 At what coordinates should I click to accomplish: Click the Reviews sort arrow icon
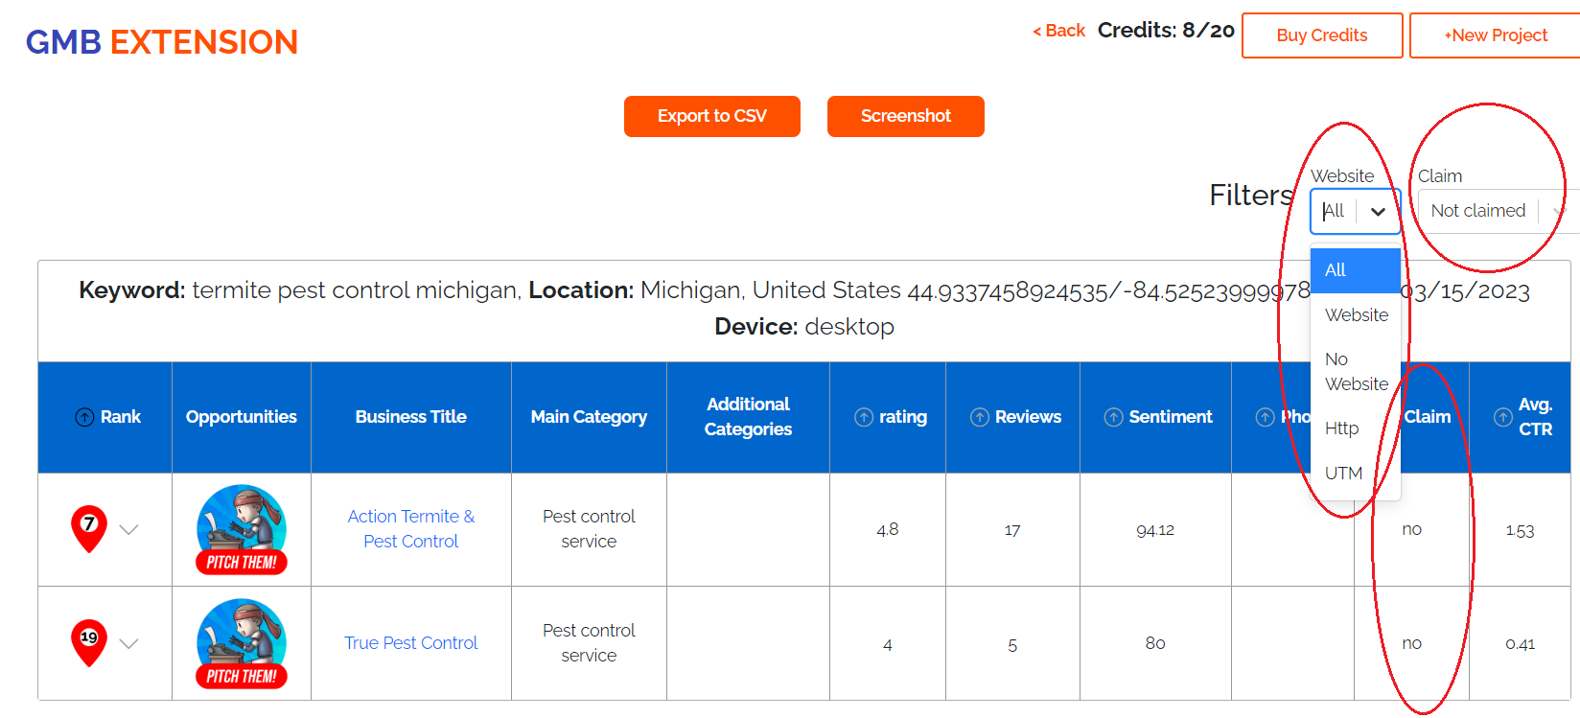(980, 417)
